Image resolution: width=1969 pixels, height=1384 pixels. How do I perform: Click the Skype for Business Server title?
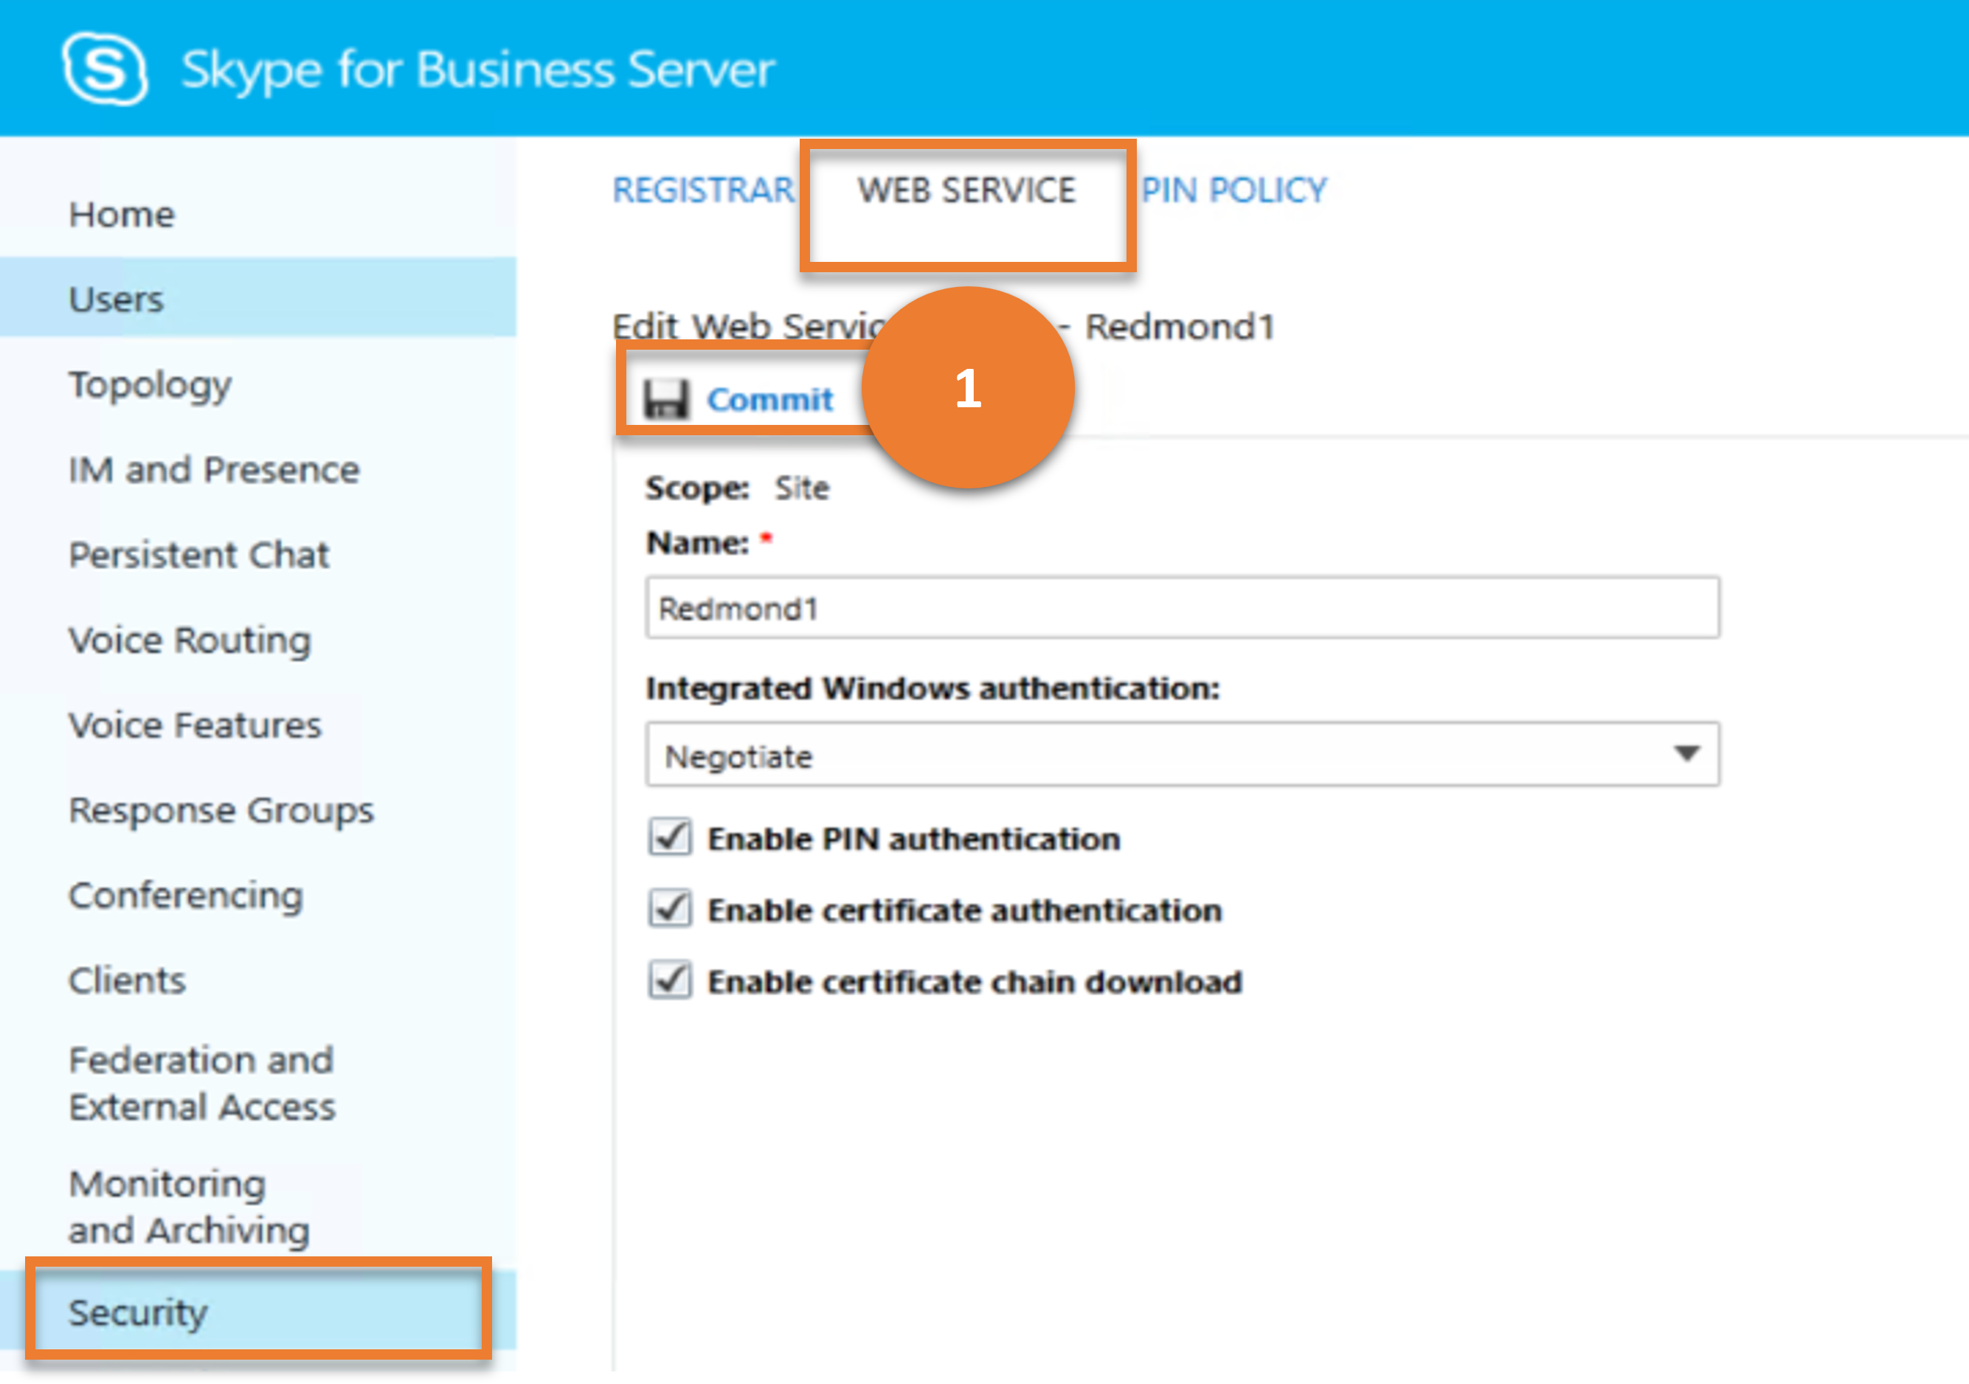tap(477, 70)
